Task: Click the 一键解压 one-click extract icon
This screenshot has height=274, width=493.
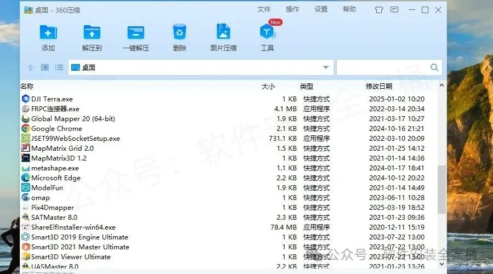Action: (x=136, y=32)
